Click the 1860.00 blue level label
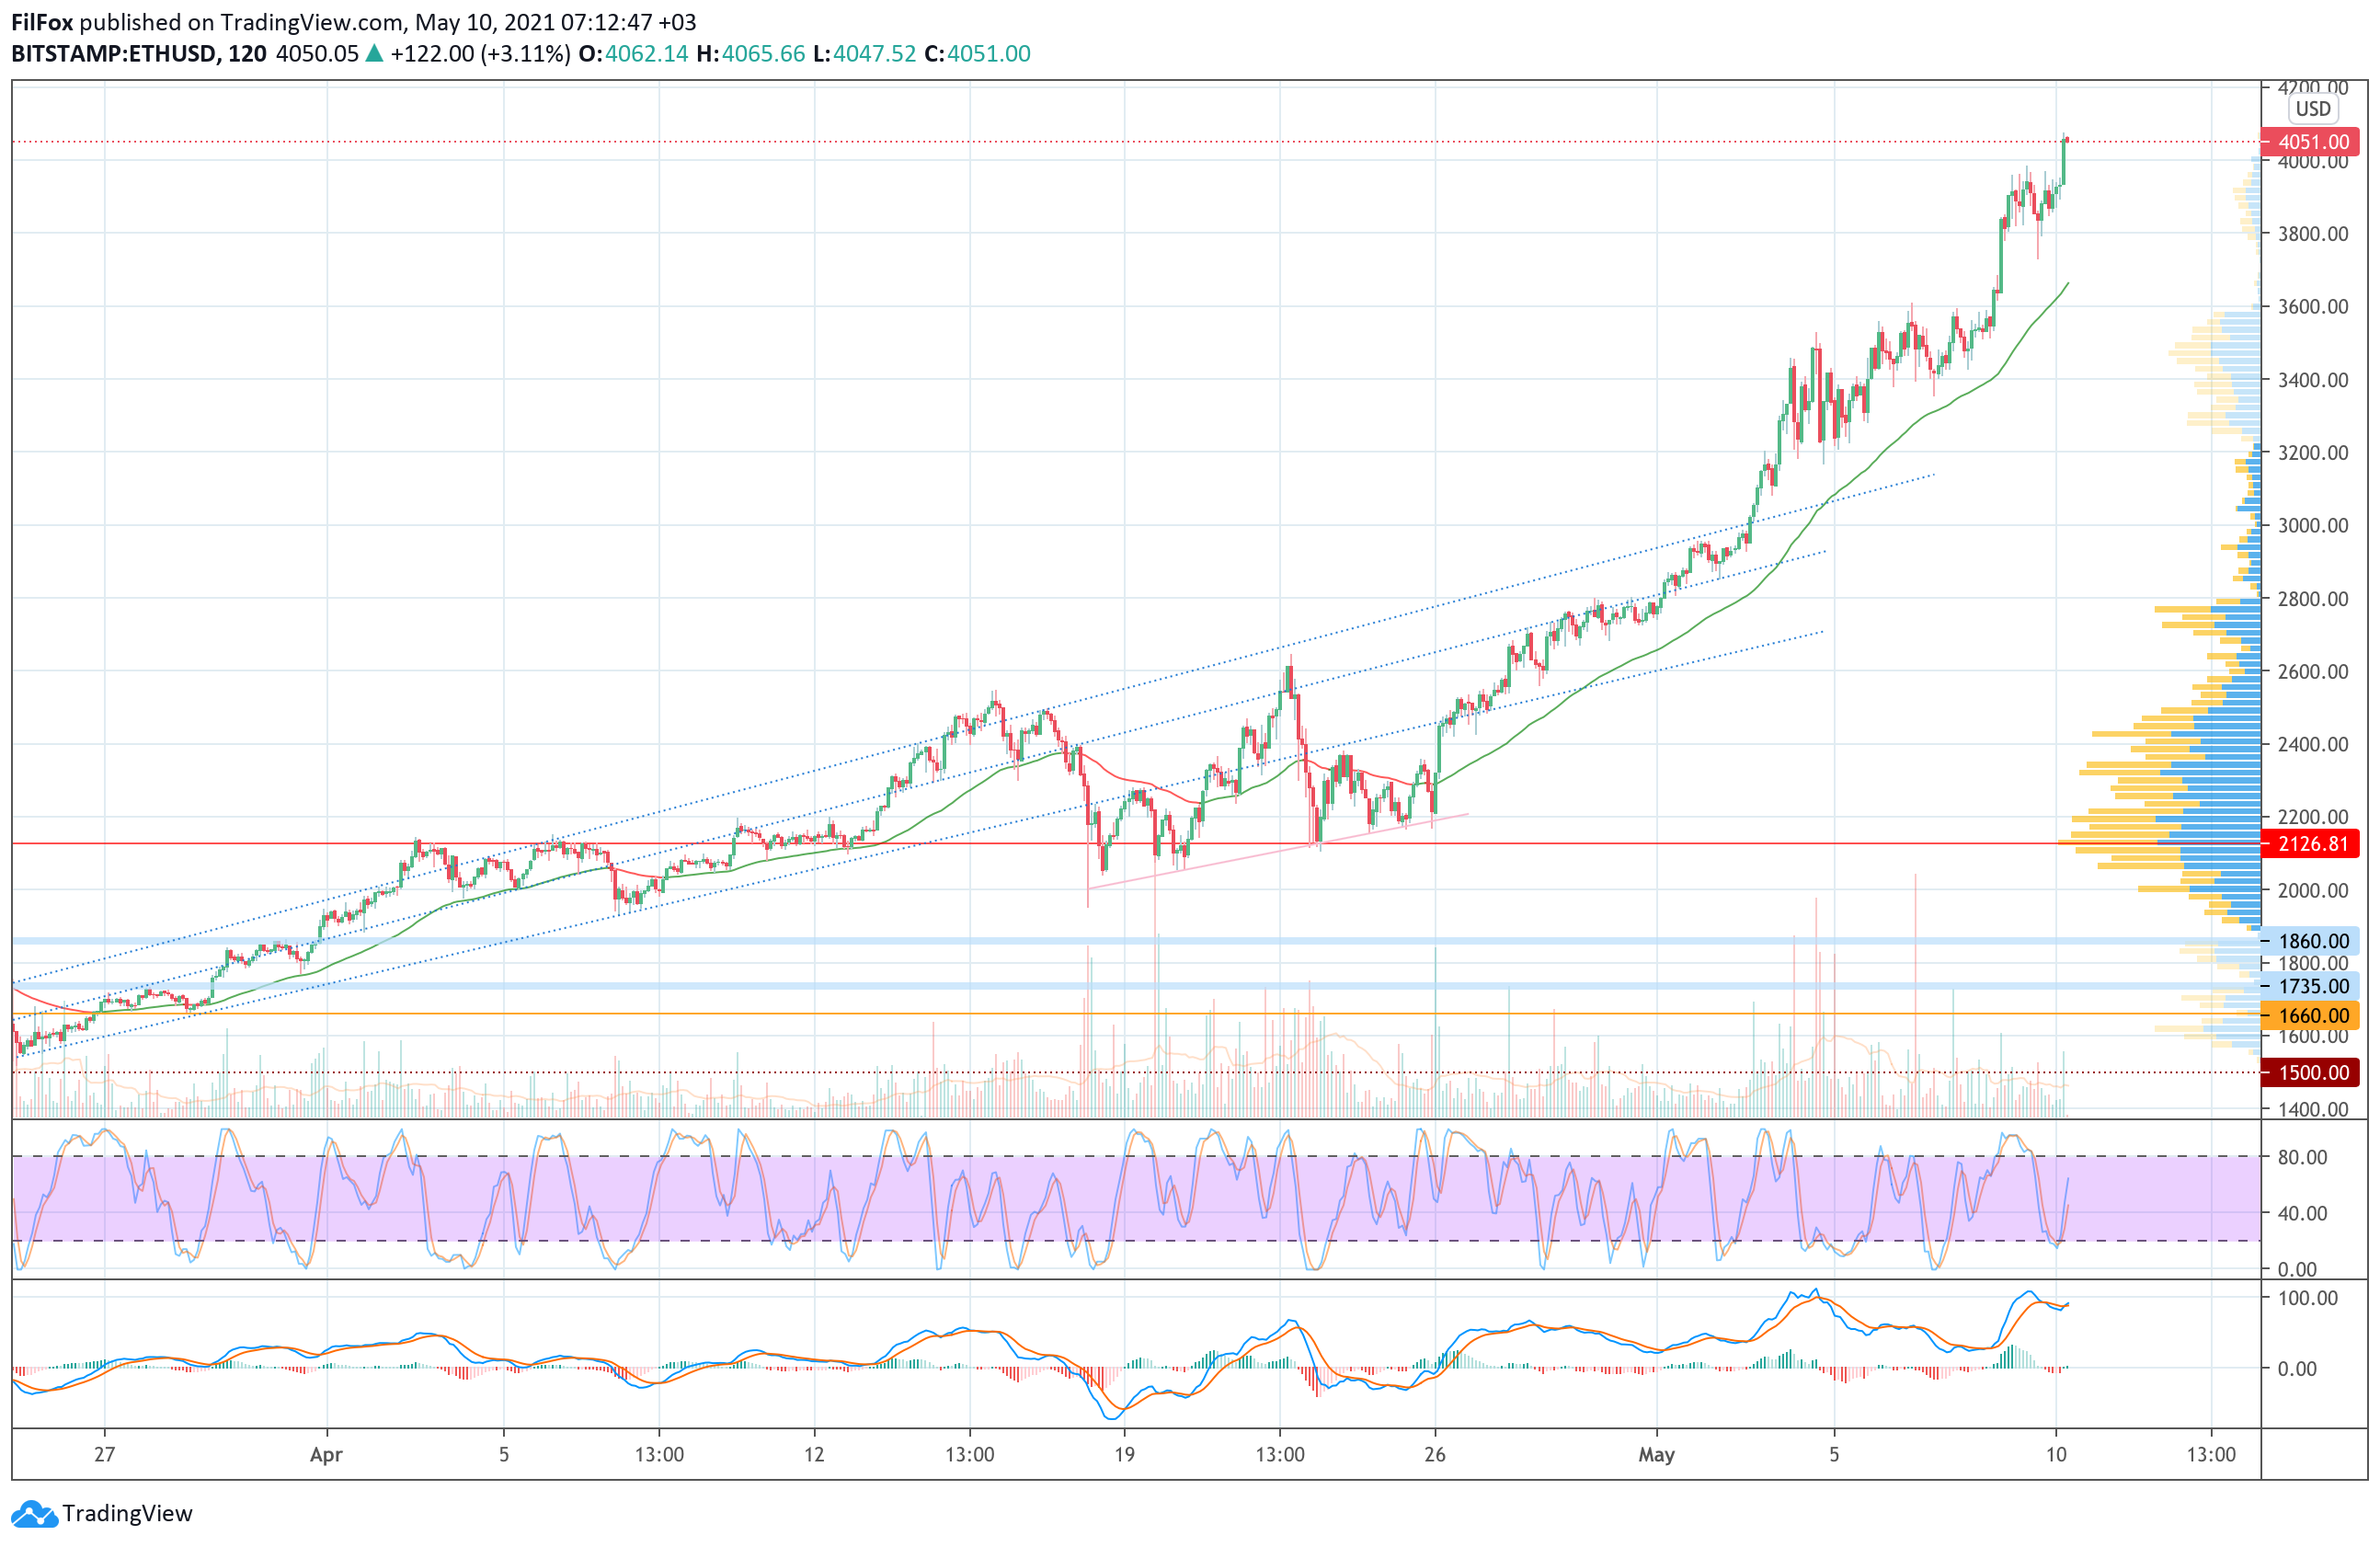This screenshot has width=2380, height=1547. point(2312,941)
